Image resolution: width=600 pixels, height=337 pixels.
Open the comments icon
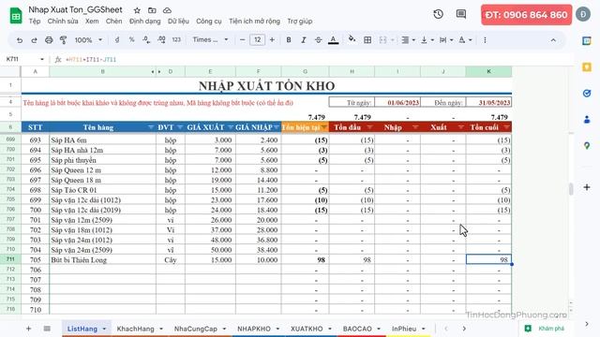pos(461,15)
